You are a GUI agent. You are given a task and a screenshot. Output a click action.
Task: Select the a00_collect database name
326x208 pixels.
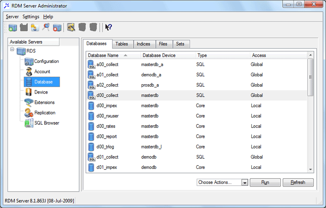tap(107, 65)
